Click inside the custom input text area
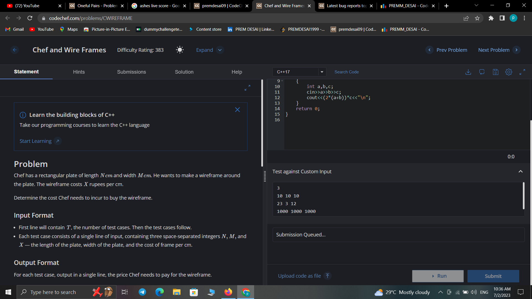Viewport: 532px width, 299px height. click(x=388, y=199)
